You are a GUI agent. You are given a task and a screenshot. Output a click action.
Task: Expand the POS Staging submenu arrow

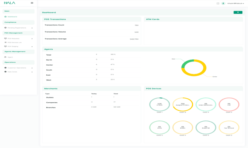[32, 47]
